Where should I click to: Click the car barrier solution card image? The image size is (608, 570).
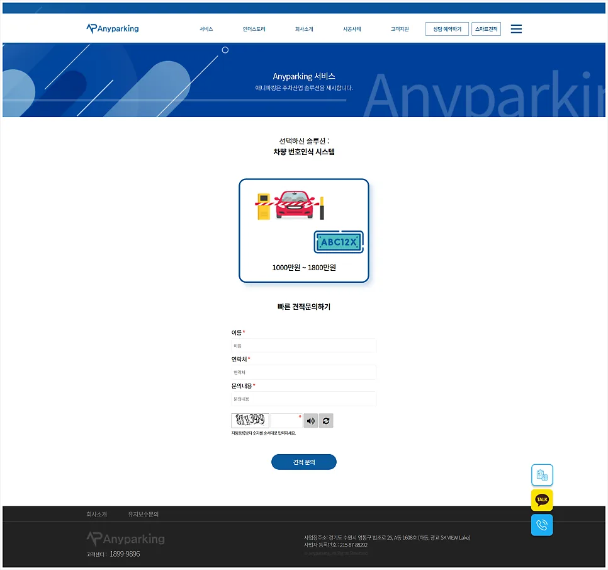(304, 231)
